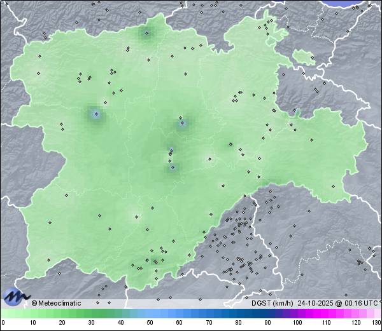
Task: Pick the light blue swatch at 50 km/h
Action: click(x=150, y=313)
